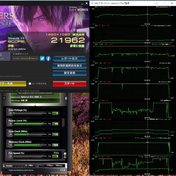Screen dimensions: 176x176
Task: Open the benchmark settings change button
Action: tap(70, 73)
